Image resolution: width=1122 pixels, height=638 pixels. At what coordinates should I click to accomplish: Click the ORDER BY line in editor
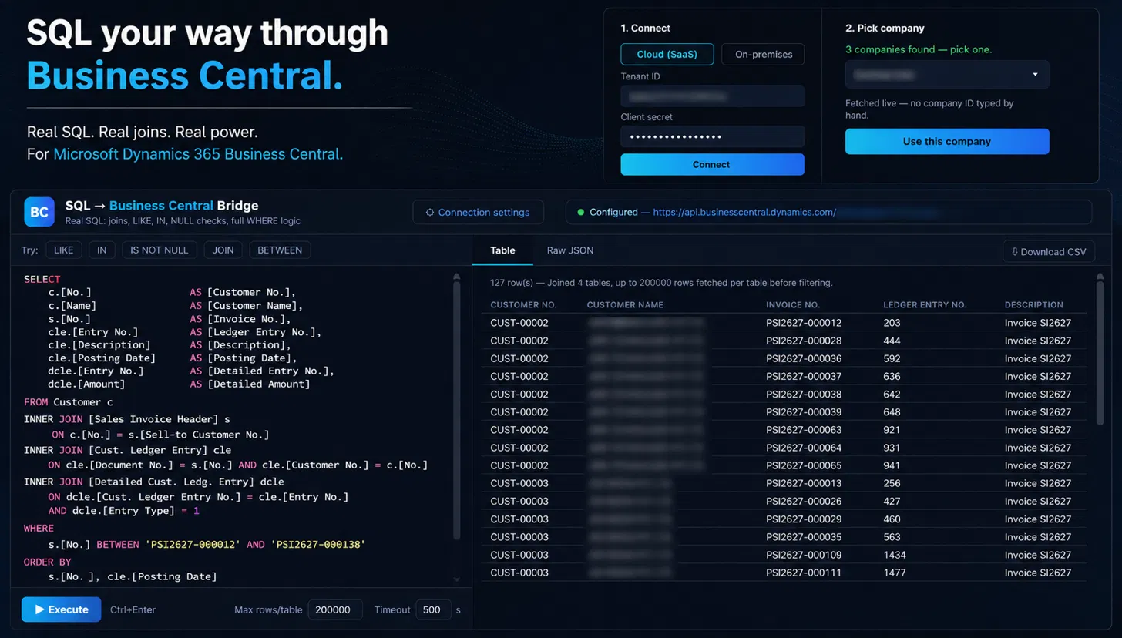47,562
